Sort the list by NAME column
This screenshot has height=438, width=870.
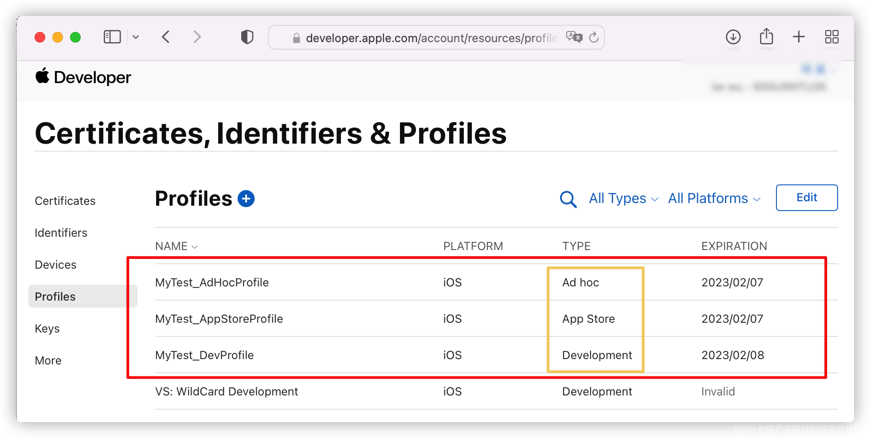pos(176,246)
